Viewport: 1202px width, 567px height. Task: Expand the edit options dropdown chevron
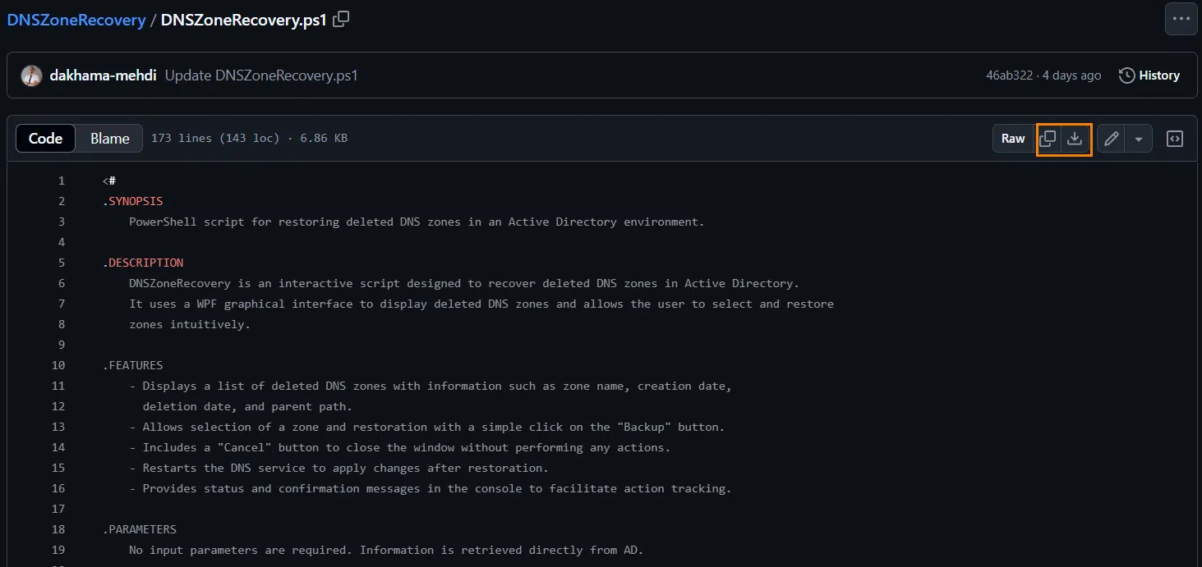[x=1138, y=139]
